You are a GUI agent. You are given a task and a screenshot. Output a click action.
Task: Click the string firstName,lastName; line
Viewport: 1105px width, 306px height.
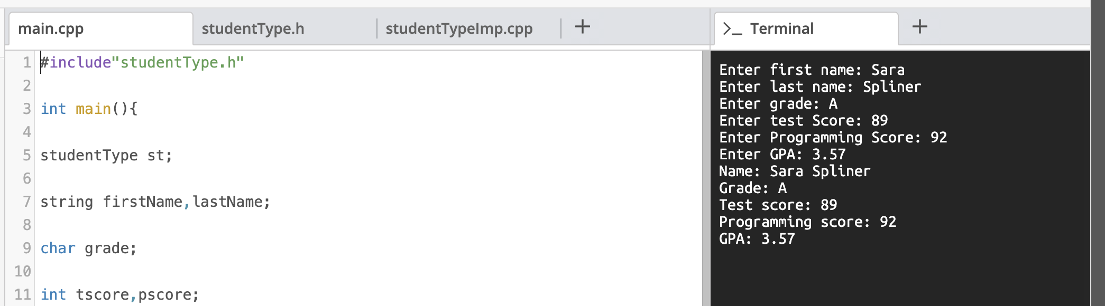tap(156, 201)
